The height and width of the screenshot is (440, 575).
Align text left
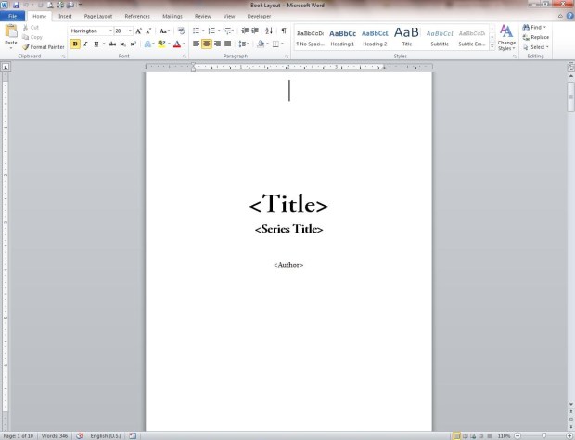coord(197,44)
